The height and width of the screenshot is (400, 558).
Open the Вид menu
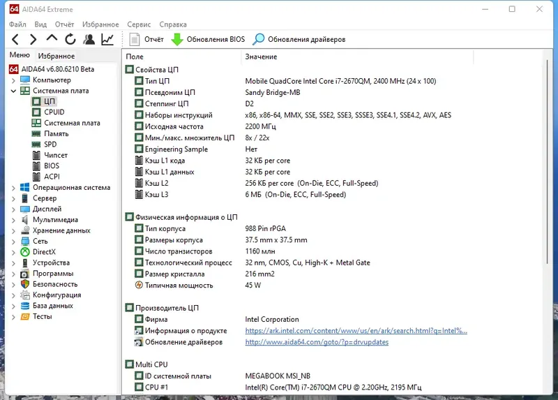(x=40, y=24)
